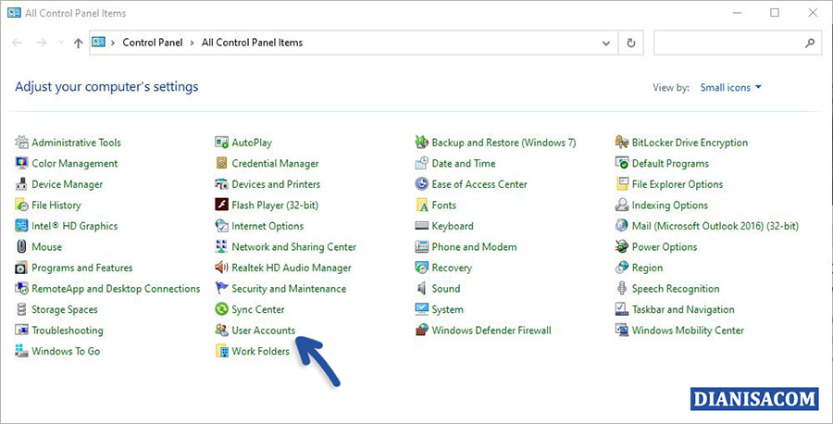Click the BitLocker Drive Encryption icon

click(622, 143)
